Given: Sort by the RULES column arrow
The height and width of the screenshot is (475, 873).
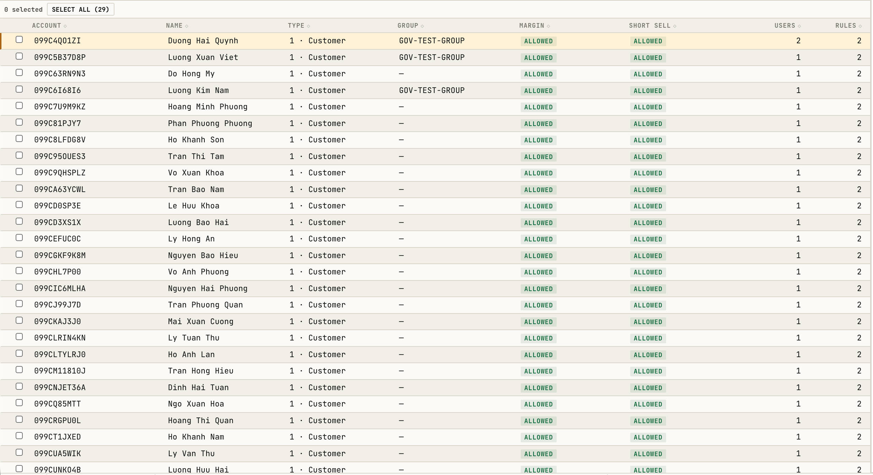Looking at the screenshot, I should (860, 26).
